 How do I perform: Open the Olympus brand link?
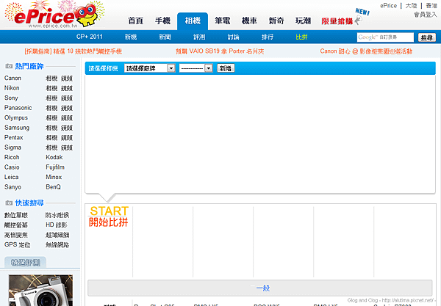pyautogui.click(x=16, y=118)
